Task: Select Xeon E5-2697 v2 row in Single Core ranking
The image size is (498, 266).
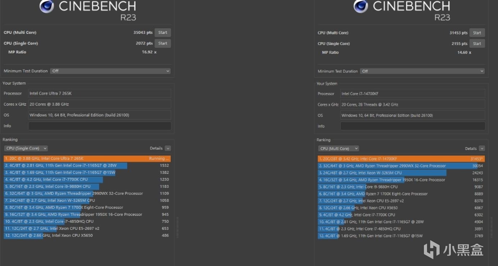Action: pos(87,228)
